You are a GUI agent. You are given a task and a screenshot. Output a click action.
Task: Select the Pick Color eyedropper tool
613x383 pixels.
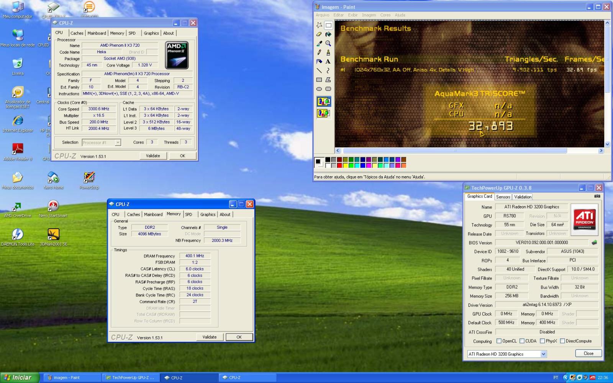coord(319,43)
